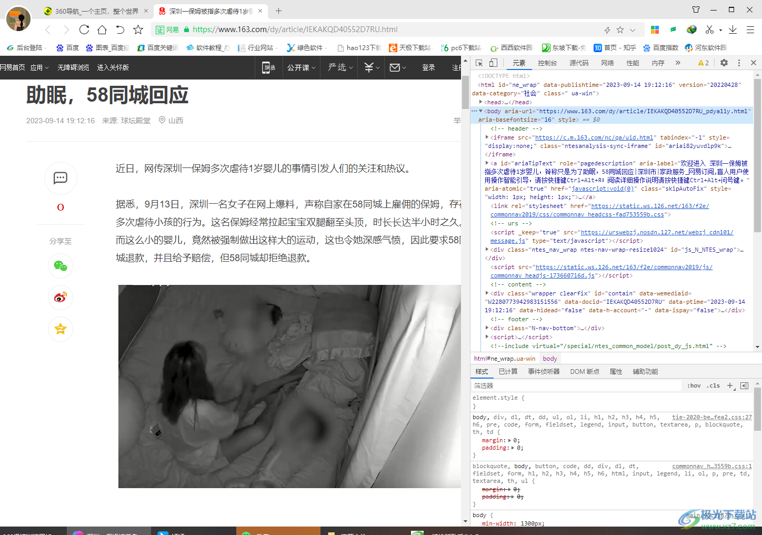The height and width of the screenshot is (535, 762).
Task: Expand the div ntes_nav_wrap node
Action: coord(487,250)
